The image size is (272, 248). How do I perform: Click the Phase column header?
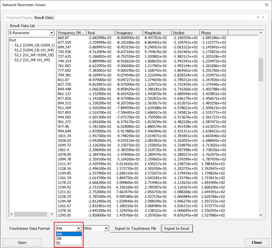[214, 33]
